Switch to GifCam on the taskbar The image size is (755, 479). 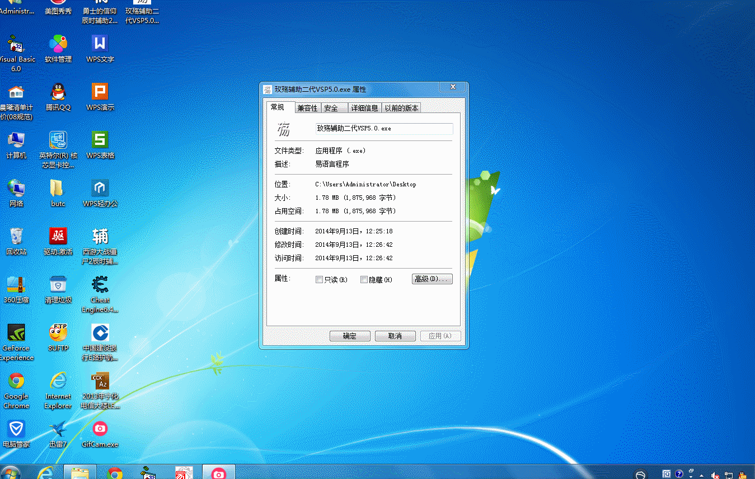pos(218,472)
